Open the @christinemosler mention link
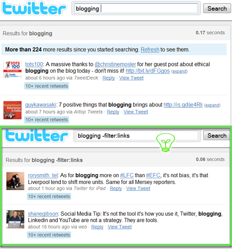This screenshot has height=251, width=232. coord(115,64)
